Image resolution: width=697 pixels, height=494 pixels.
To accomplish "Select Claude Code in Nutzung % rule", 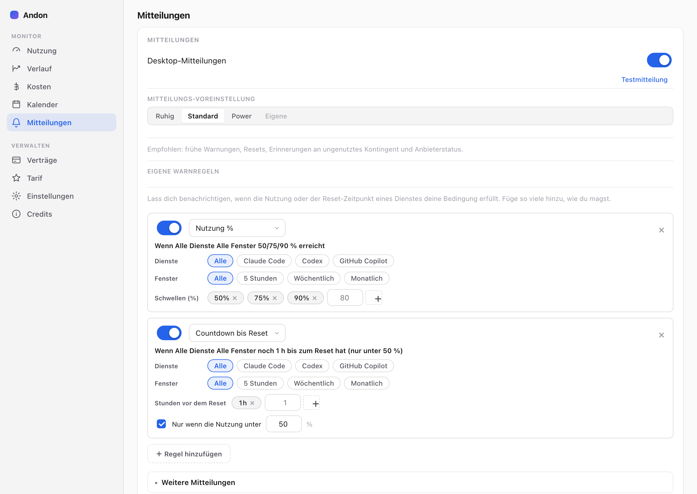I will tap(264, 261).
